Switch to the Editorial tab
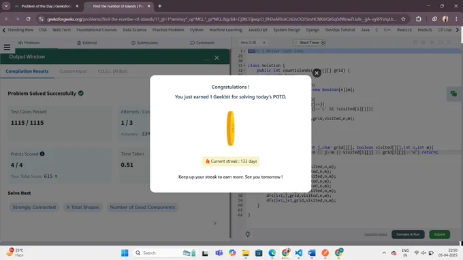The image size is (463, 260). click(x=87, y=43)
